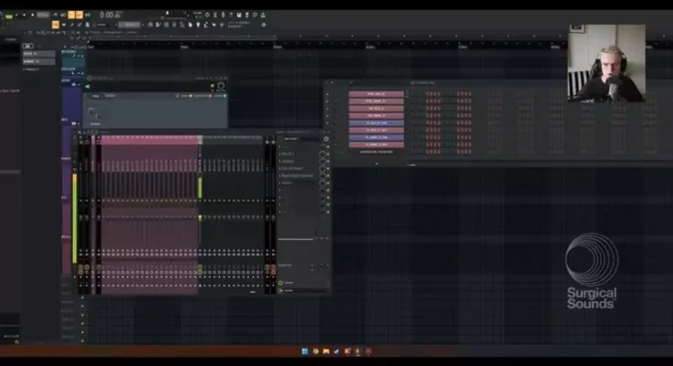The height and width of the screenshot is (366, 673).
Task: Click the time display showing 0:00
Action: coord(109,16)
